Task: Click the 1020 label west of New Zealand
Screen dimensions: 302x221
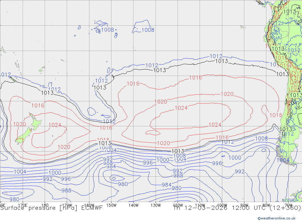Action: click(x=19, y=124)
